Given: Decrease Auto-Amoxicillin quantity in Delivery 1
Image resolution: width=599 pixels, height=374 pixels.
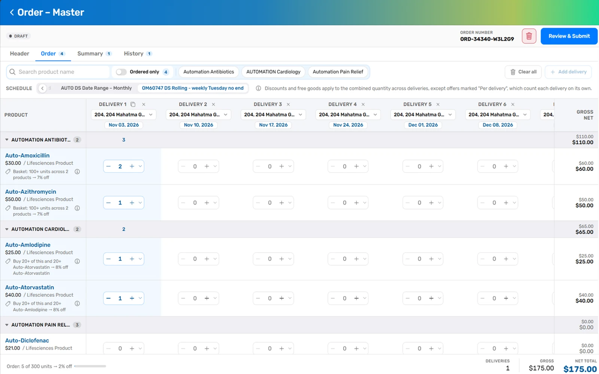Looking at the screenshot, I should (109, 166).
